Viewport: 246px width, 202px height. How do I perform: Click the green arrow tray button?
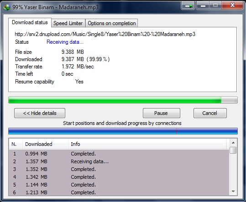(188, 6)
